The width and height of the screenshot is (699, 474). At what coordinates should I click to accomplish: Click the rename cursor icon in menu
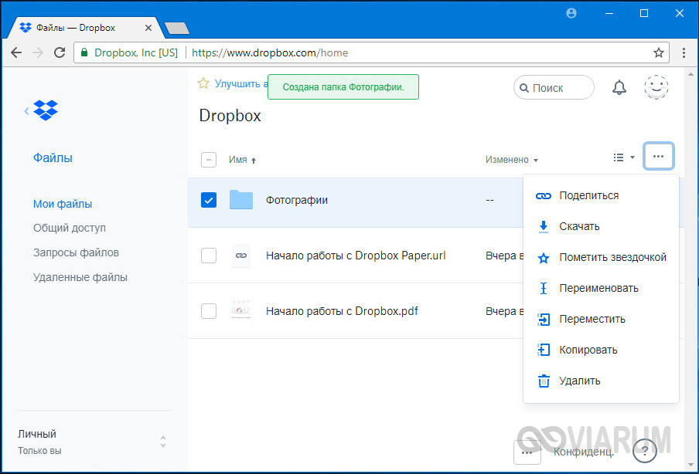click(x=544, y=289)
